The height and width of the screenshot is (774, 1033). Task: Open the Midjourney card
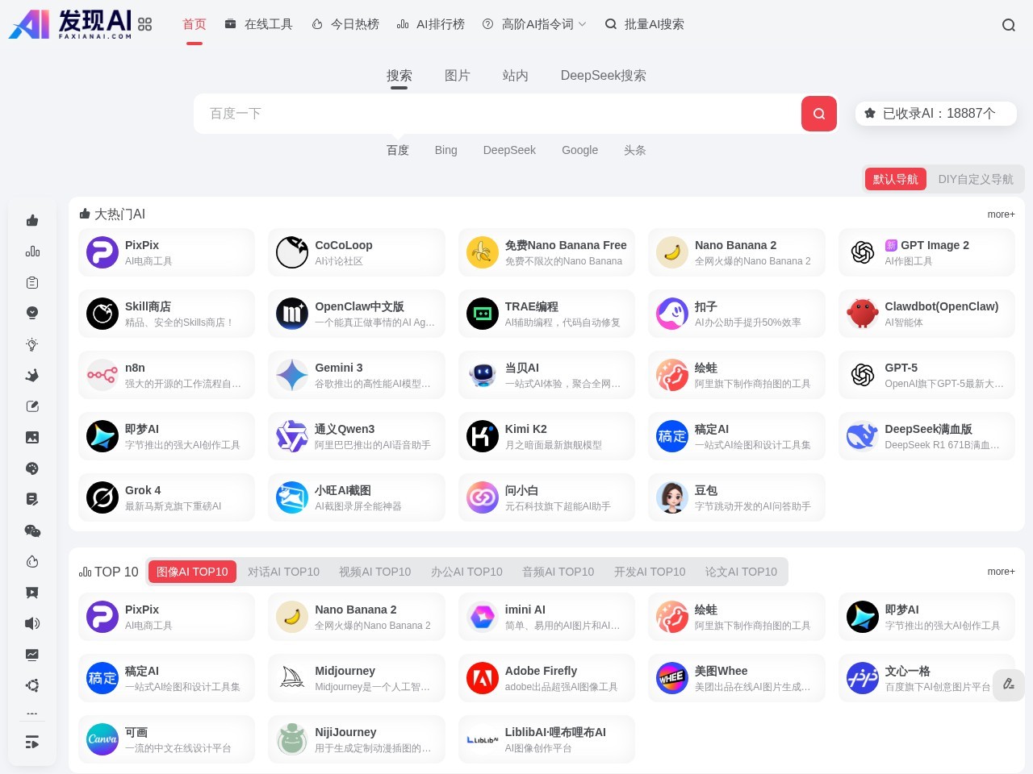(357, 678)
